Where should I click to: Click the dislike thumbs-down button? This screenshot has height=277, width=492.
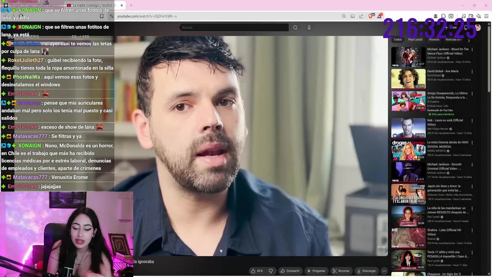pyautogui.click(x=271, y=271)
